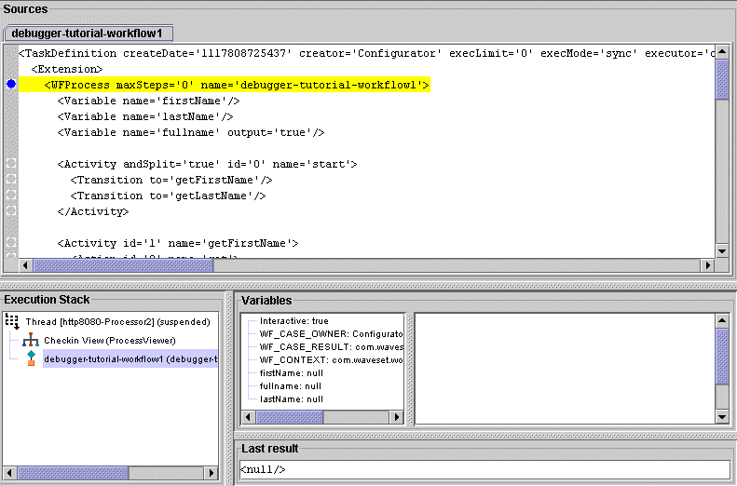
Task: Click Execution Stack scroll left arrow
Action: point(10,473)
